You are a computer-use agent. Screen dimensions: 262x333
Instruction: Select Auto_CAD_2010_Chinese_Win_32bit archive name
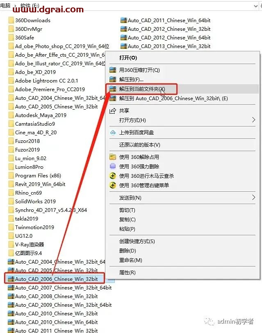57,313
